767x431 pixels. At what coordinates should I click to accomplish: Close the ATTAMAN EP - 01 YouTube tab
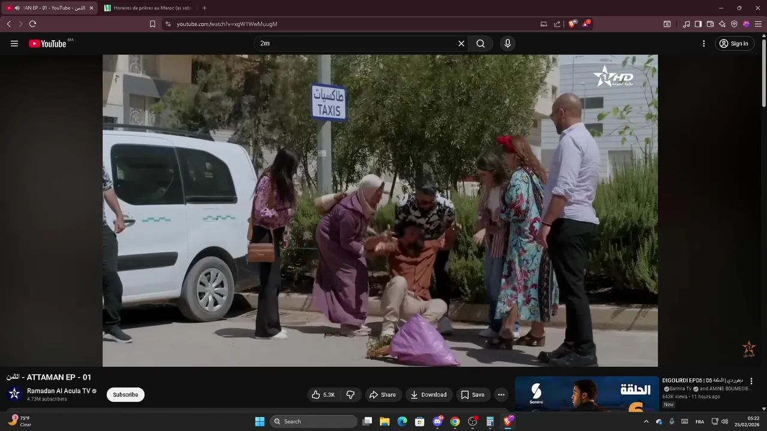pyautogui.click(x=91, y=8)
